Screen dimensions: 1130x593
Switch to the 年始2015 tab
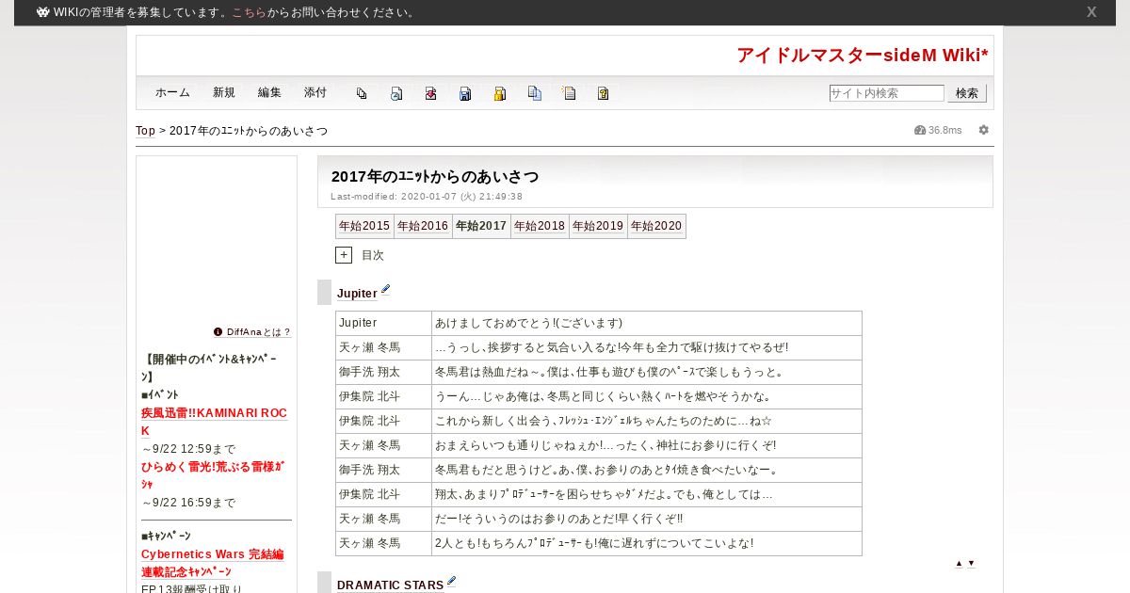coord(364,226)
